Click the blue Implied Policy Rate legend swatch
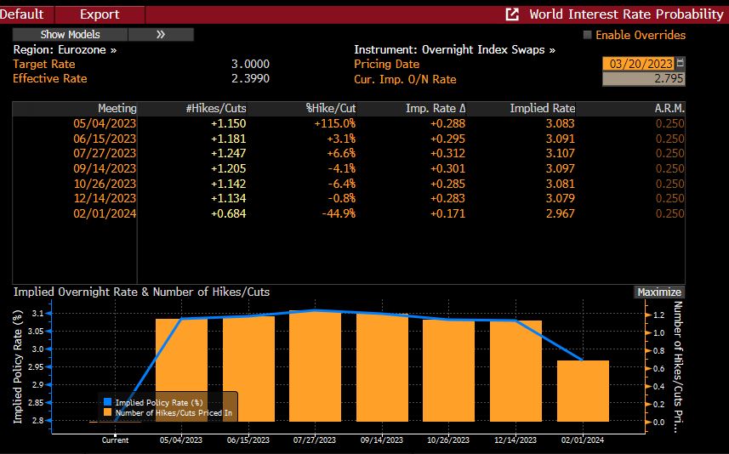Image resolution: width=729 pixels, height=454 pixels. (x=107, y=402)
